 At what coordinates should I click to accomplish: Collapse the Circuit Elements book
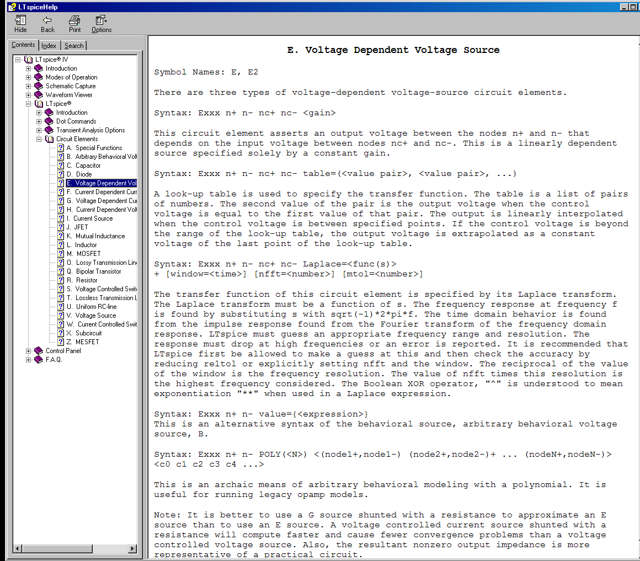point(39,139)
